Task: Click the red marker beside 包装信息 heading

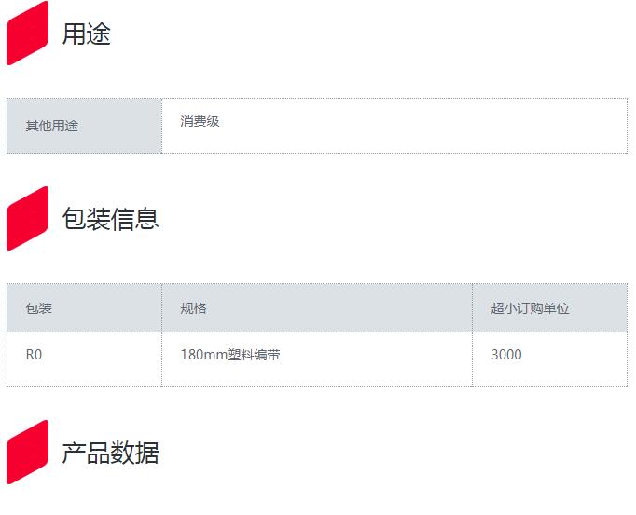Action: click(27, 218)
